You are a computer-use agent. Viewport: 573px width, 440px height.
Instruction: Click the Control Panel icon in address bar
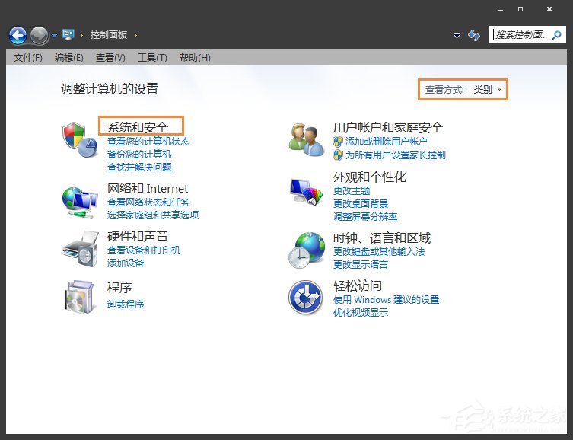pyautogui.click(x=68, y=35)
